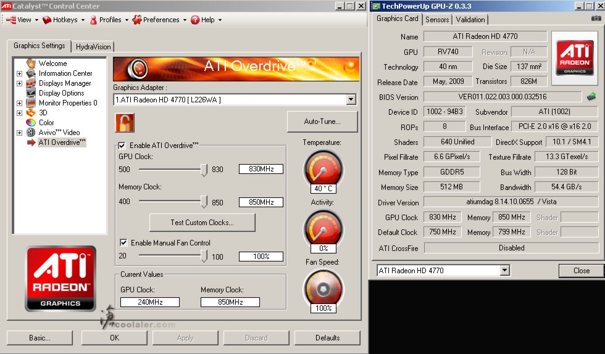
Task: Open the Preferences menu
Action: [160, 20]
